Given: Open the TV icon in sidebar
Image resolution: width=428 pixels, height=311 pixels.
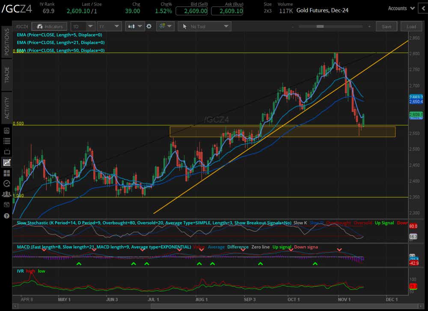Looking at the screenshot, I should point(6,151).
